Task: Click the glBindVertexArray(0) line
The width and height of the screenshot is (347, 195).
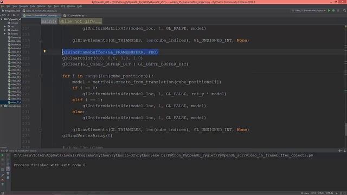Action: click(x=87, y=135)
